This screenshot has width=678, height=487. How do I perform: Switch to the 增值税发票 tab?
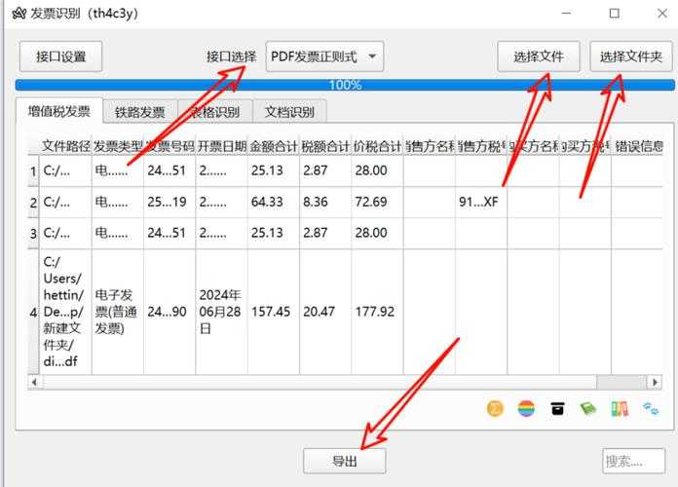coord(59,112)
